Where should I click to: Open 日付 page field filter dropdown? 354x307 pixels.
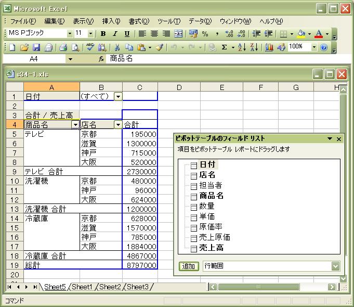coord(118,97)
